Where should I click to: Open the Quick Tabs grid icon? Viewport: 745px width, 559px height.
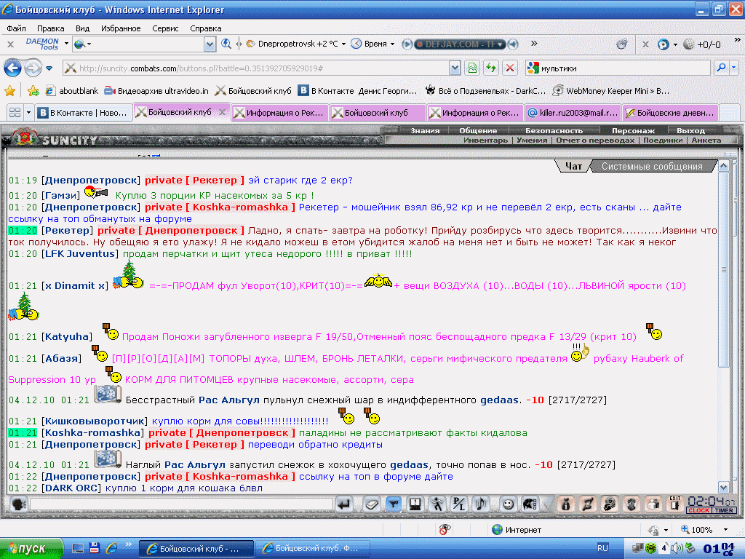15,113
